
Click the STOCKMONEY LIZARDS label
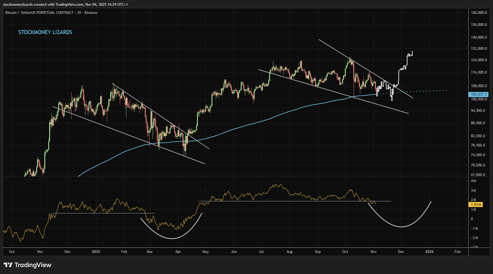click(x=45, y=32)
